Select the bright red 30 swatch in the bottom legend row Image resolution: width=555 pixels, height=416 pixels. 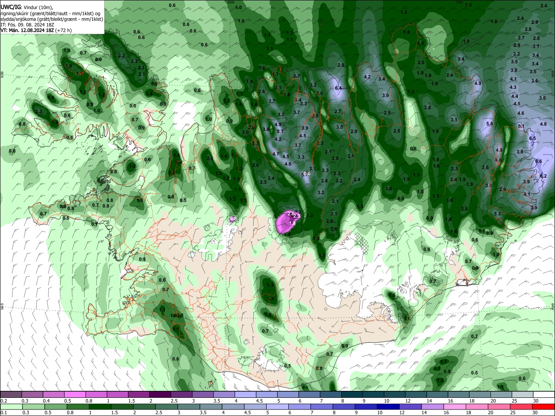[544, 406]
